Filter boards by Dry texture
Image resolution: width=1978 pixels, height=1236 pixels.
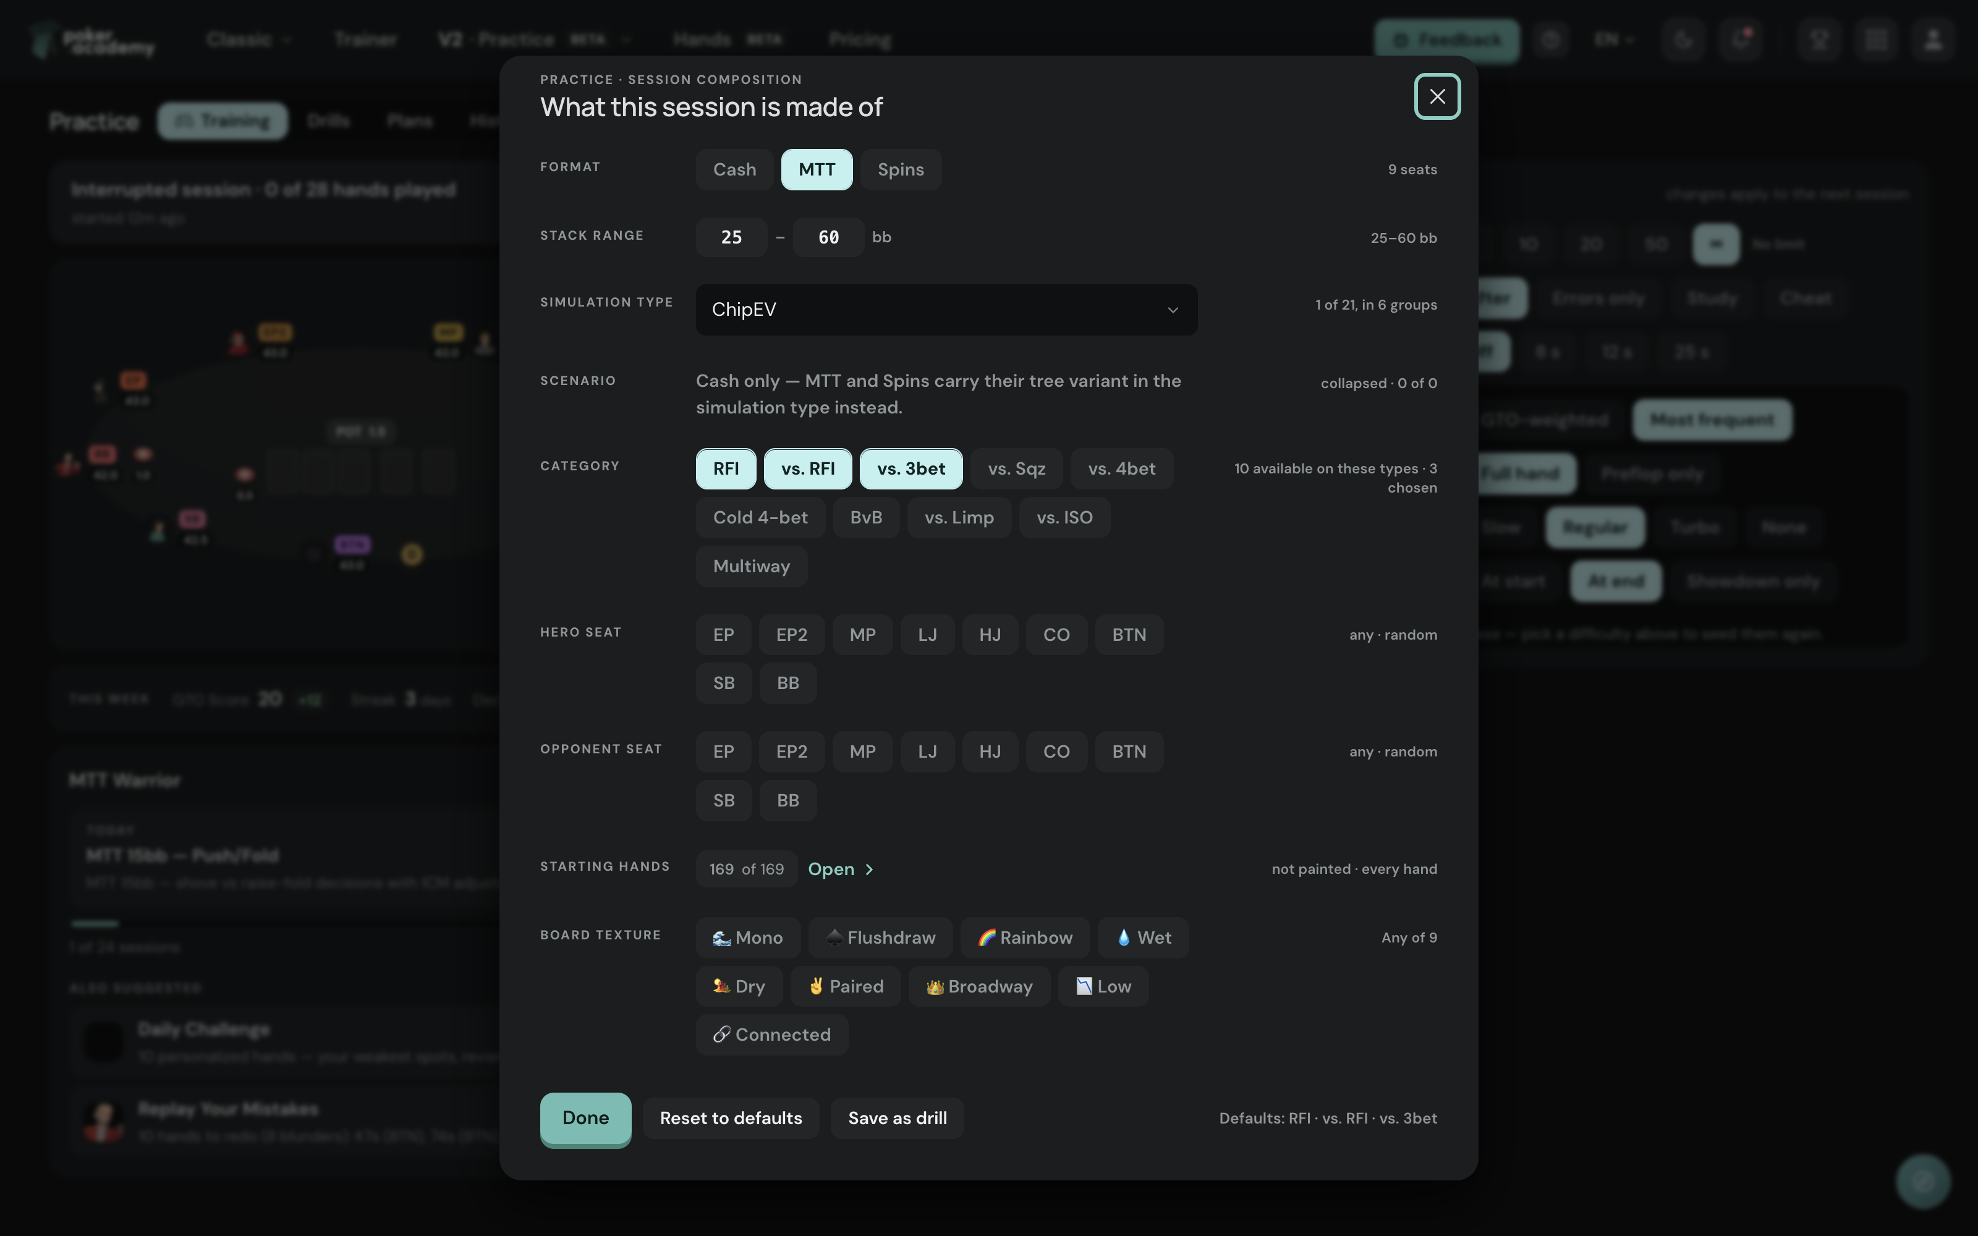click(x=739, y=987)
